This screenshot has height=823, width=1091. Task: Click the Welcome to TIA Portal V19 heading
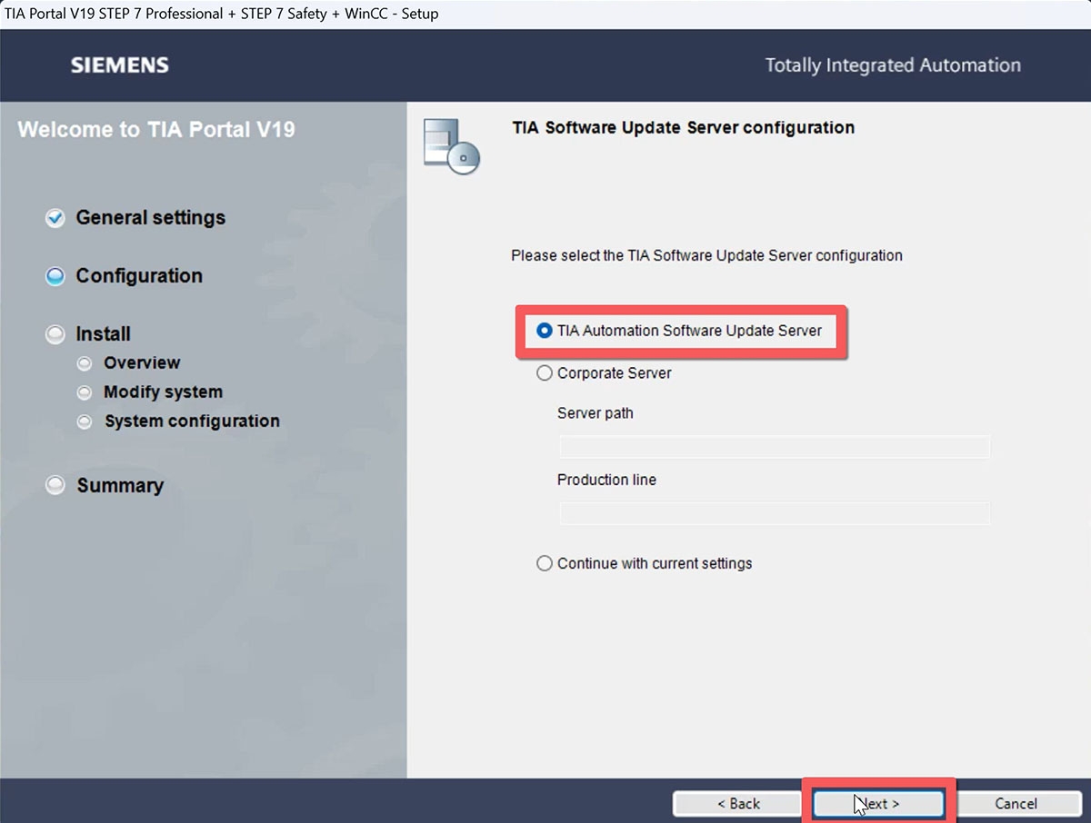click(x=156, y=129)
